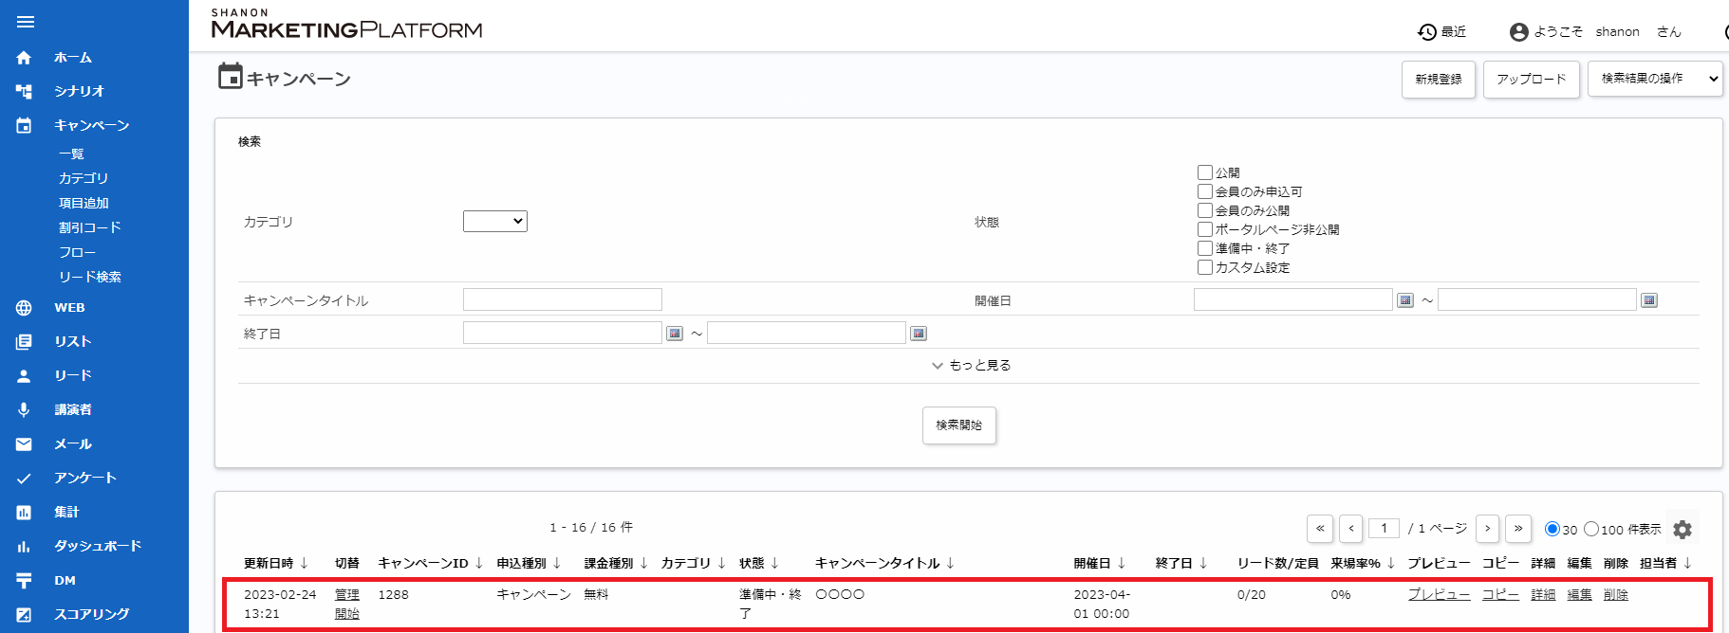Check the 会員のみ公開 checkbox
The image size is (1729, 633).
coord(1205,210)
